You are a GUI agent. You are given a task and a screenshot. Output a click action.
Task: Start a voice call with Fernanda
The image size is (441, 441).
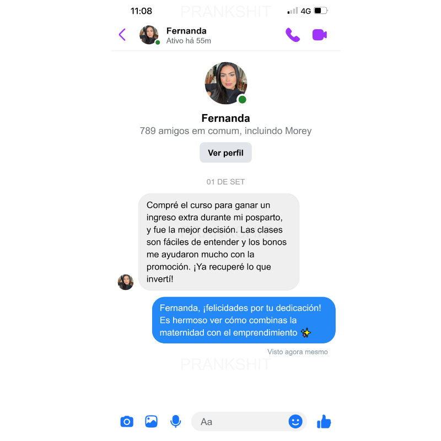click(x=293, y=35)
